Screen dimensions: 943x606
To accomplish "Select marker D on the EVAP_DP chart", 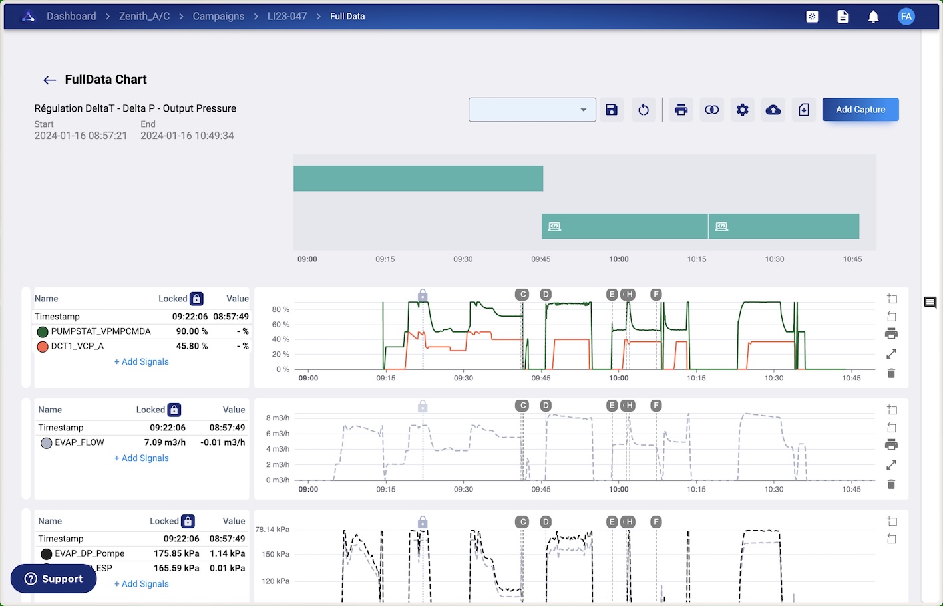I will (x=546, y=522).
